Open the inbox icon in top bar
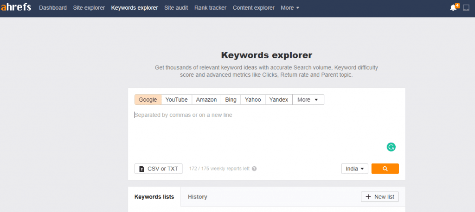The image size is (475, 212). pyautogui.click(x=466, y=8)
